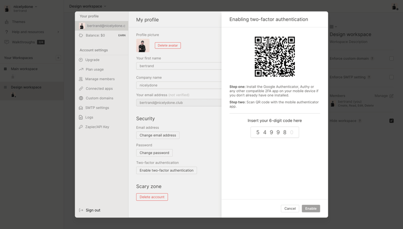Open Walkthroughs in left sidebar

pos(23,42)
